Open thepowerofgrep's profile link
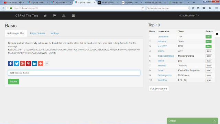Viewport: 220px width, 124px height. 166,56
